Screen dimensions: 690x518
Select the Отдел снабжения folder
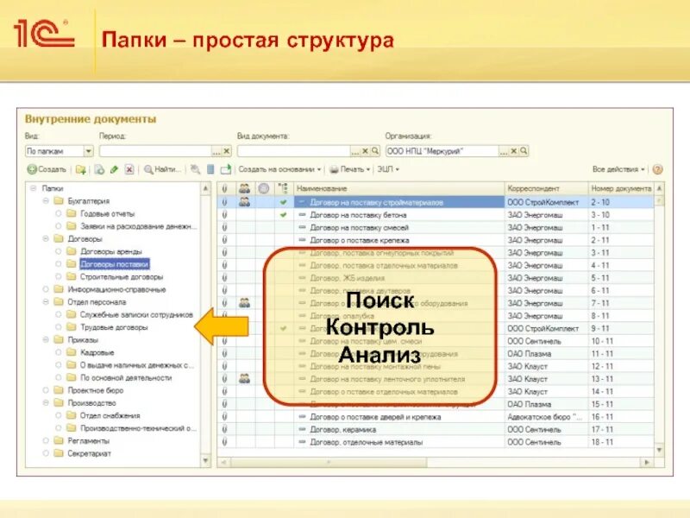(110, 415)
